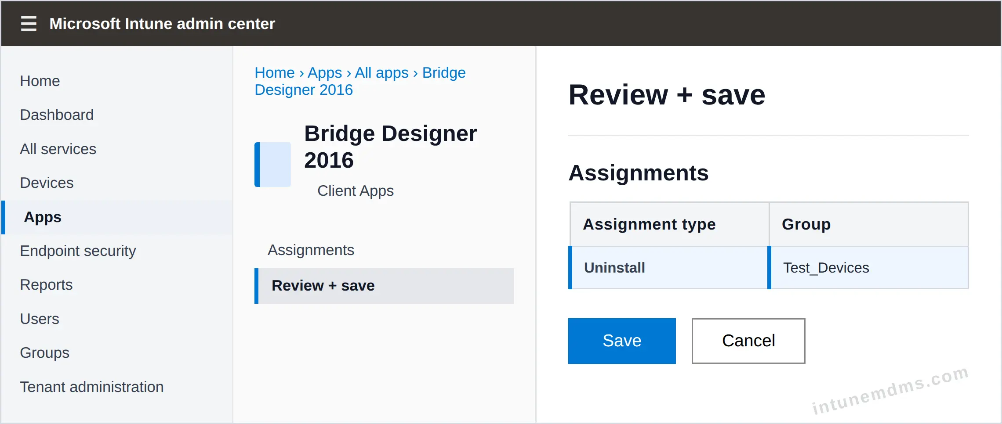Go to Reports in the sidebar
The image size is (1002, 424).
46,285
